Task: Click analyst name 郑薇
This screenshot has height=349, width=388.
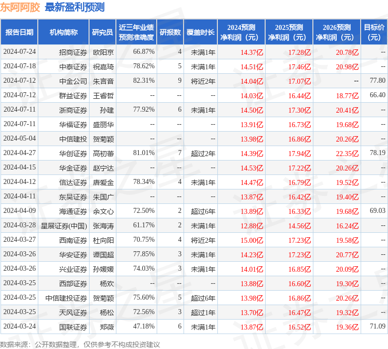Action: click(106, 327)
